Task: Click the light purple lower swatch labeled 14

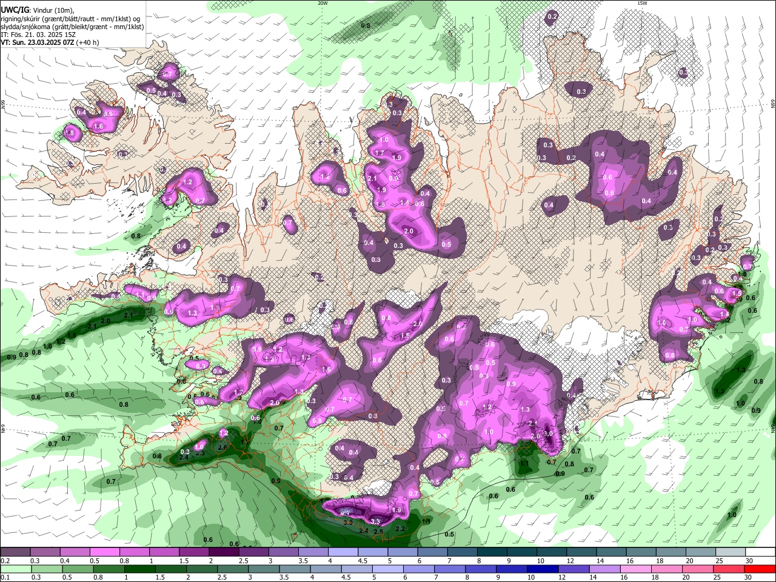Action: pos(604,569)
